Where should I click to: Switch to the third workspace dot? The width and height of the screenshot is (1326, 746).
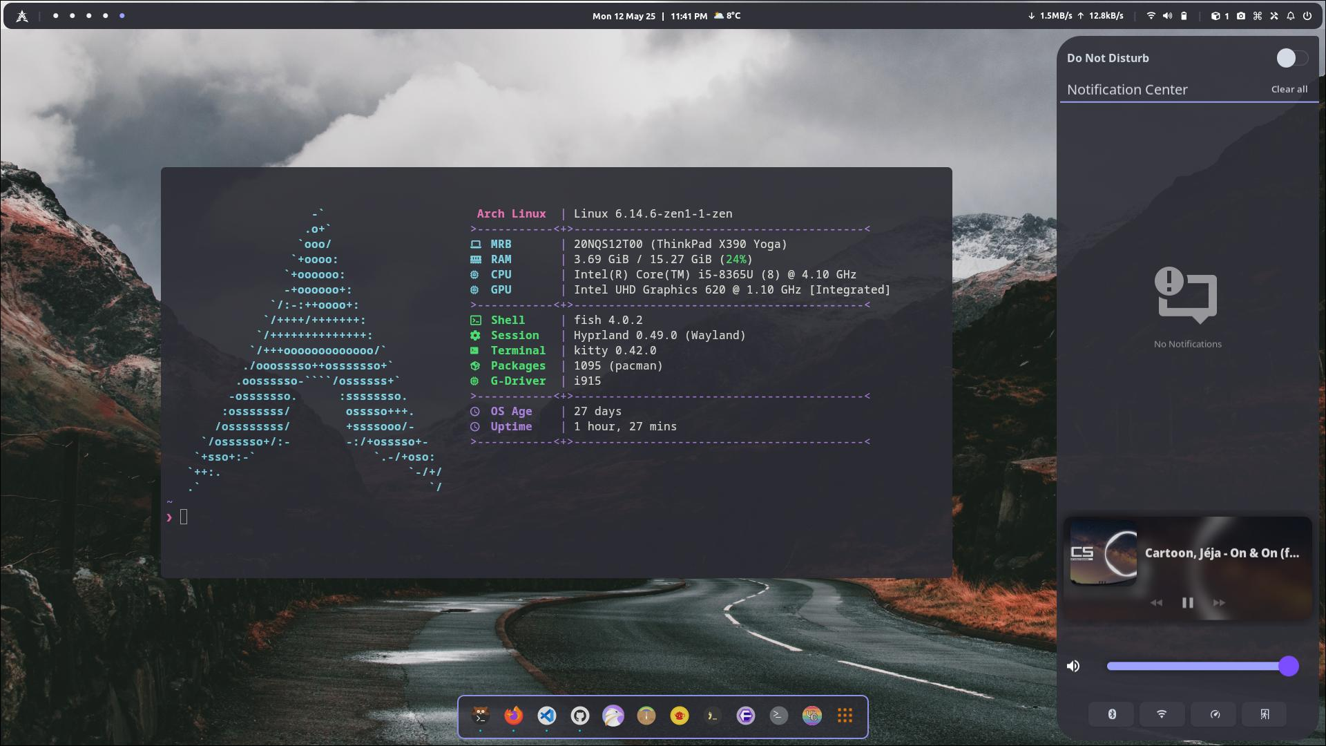tap(89, 16)
